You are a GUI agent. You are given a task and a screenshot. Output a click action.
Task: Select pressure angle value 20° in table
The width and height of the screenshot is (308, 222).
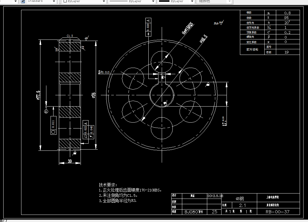pyautogui.click(x=287, y=23)
